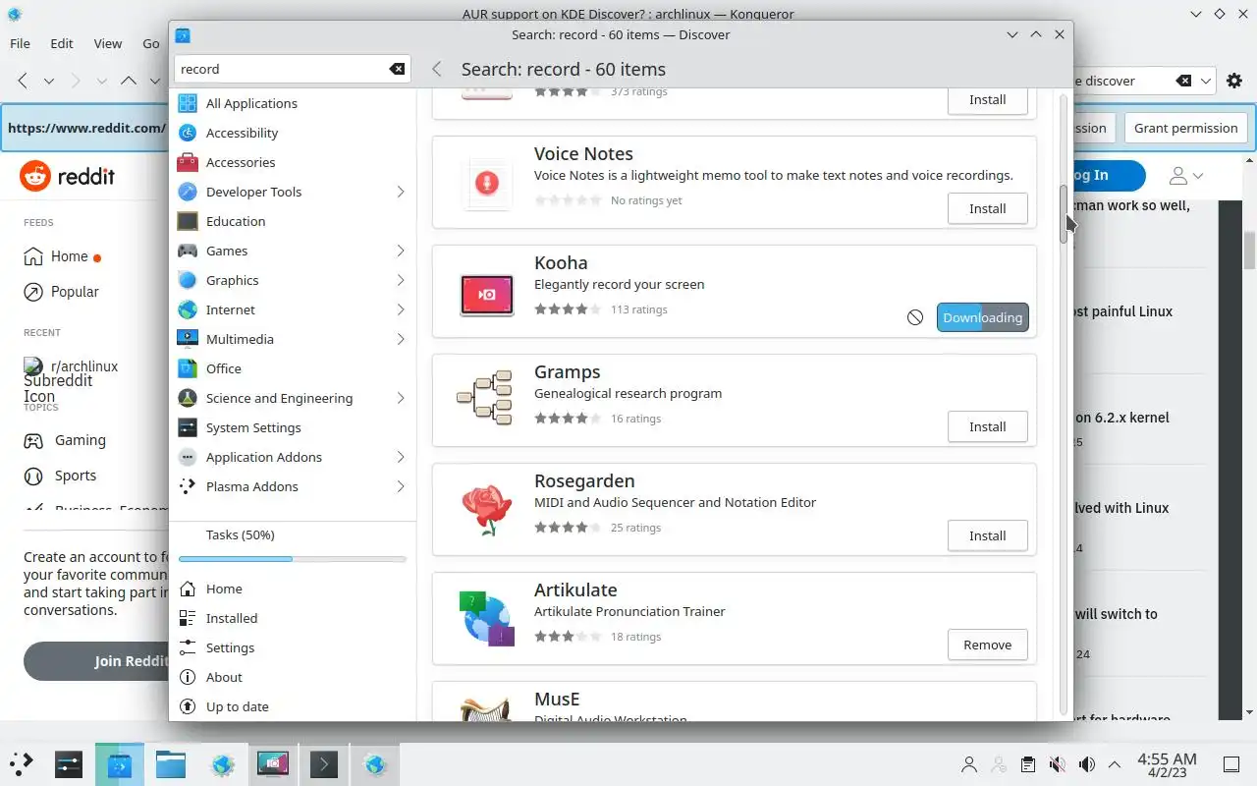Cancel the Kooha download
Screen dimensions: 1257x786
[x=915, y=317]
